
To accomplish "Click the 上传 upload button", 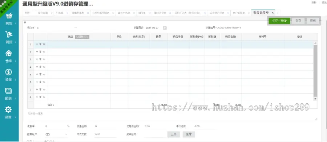I will point(174,134).
